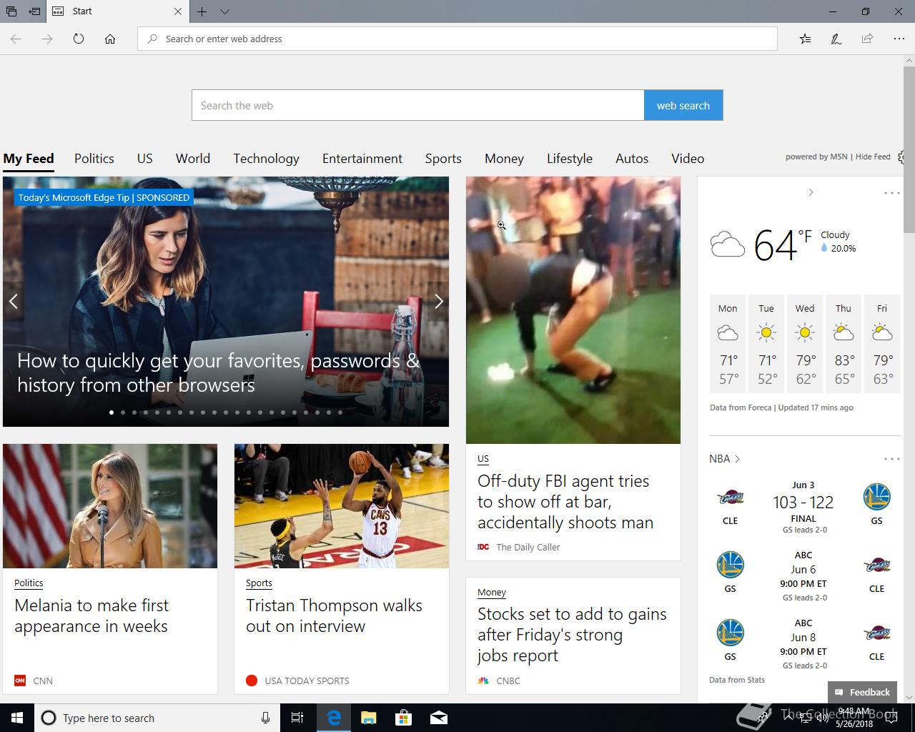This screenshot has height=732, width=915.
Task: Open Edge Settings and more menu
Action: coord(899,39)
